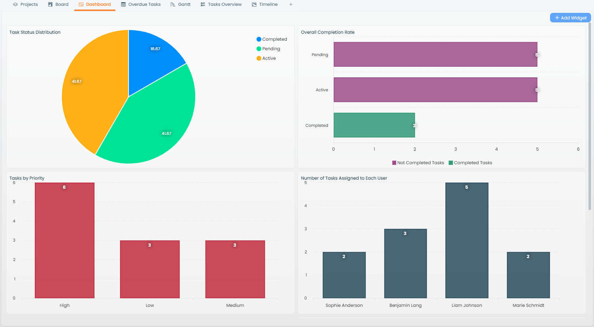The height and width of the screenshot is (327, 594).
Task: Click the Medium priority bar
Action: (235, 269)
